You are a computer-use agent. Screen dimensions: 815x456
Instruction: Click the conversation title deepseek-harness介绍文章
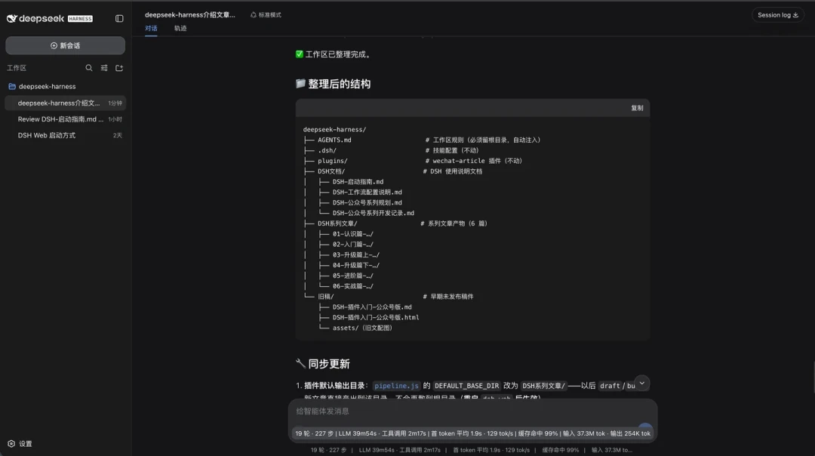pyautogui.click(x=189, y=14)
